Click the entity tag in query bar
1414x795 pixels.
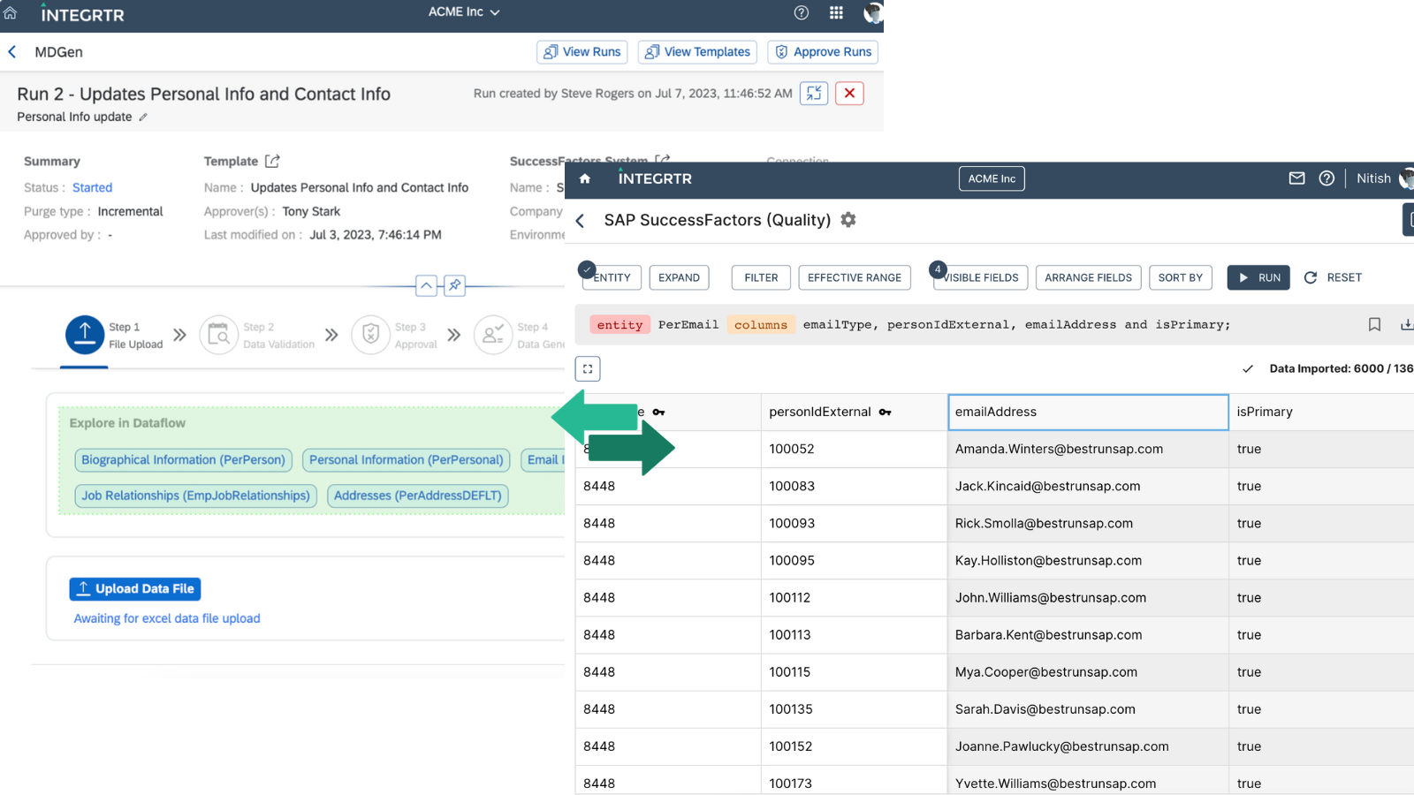pos(620,325)
